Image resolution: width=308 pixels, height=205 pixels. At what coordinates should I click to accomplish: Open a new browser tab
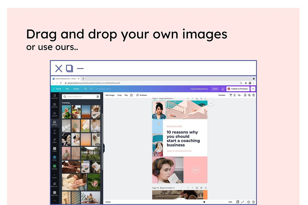[83, 79]
